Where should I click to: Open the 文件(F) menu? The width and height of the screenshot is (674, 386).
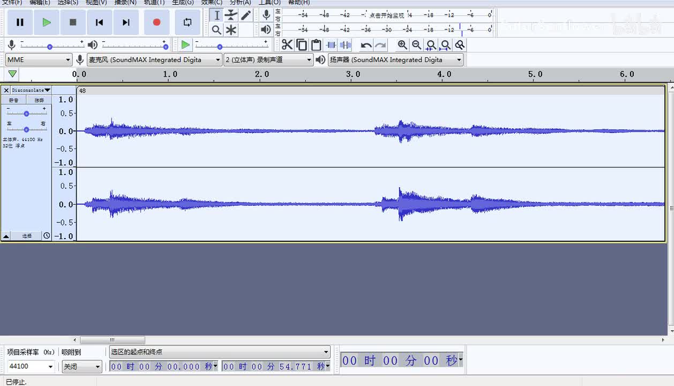click(13, 2)
